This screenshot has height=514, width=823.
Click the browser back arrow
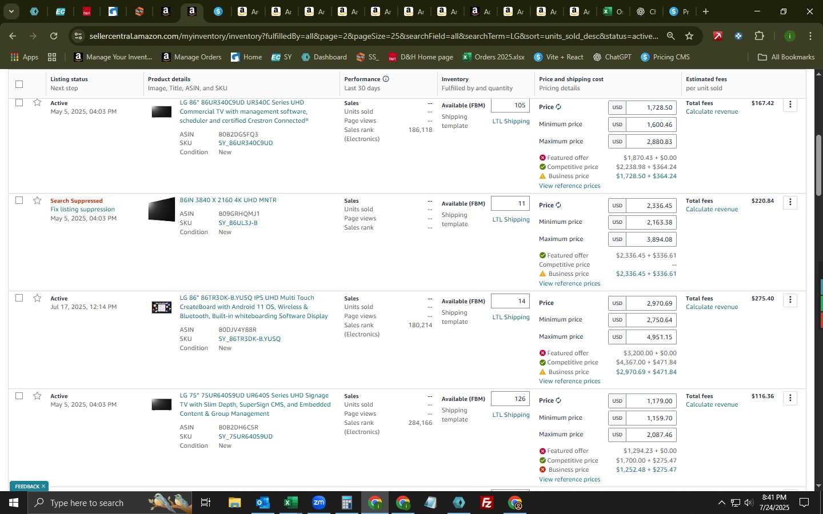coord(13,36)
